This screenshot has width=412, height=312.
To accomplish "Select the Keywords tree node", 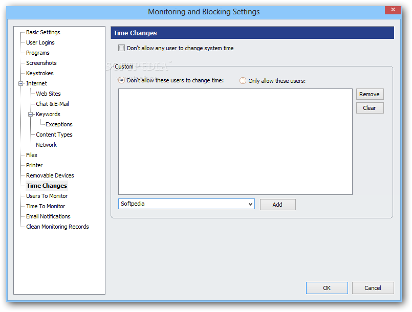I will click(48, 114).
